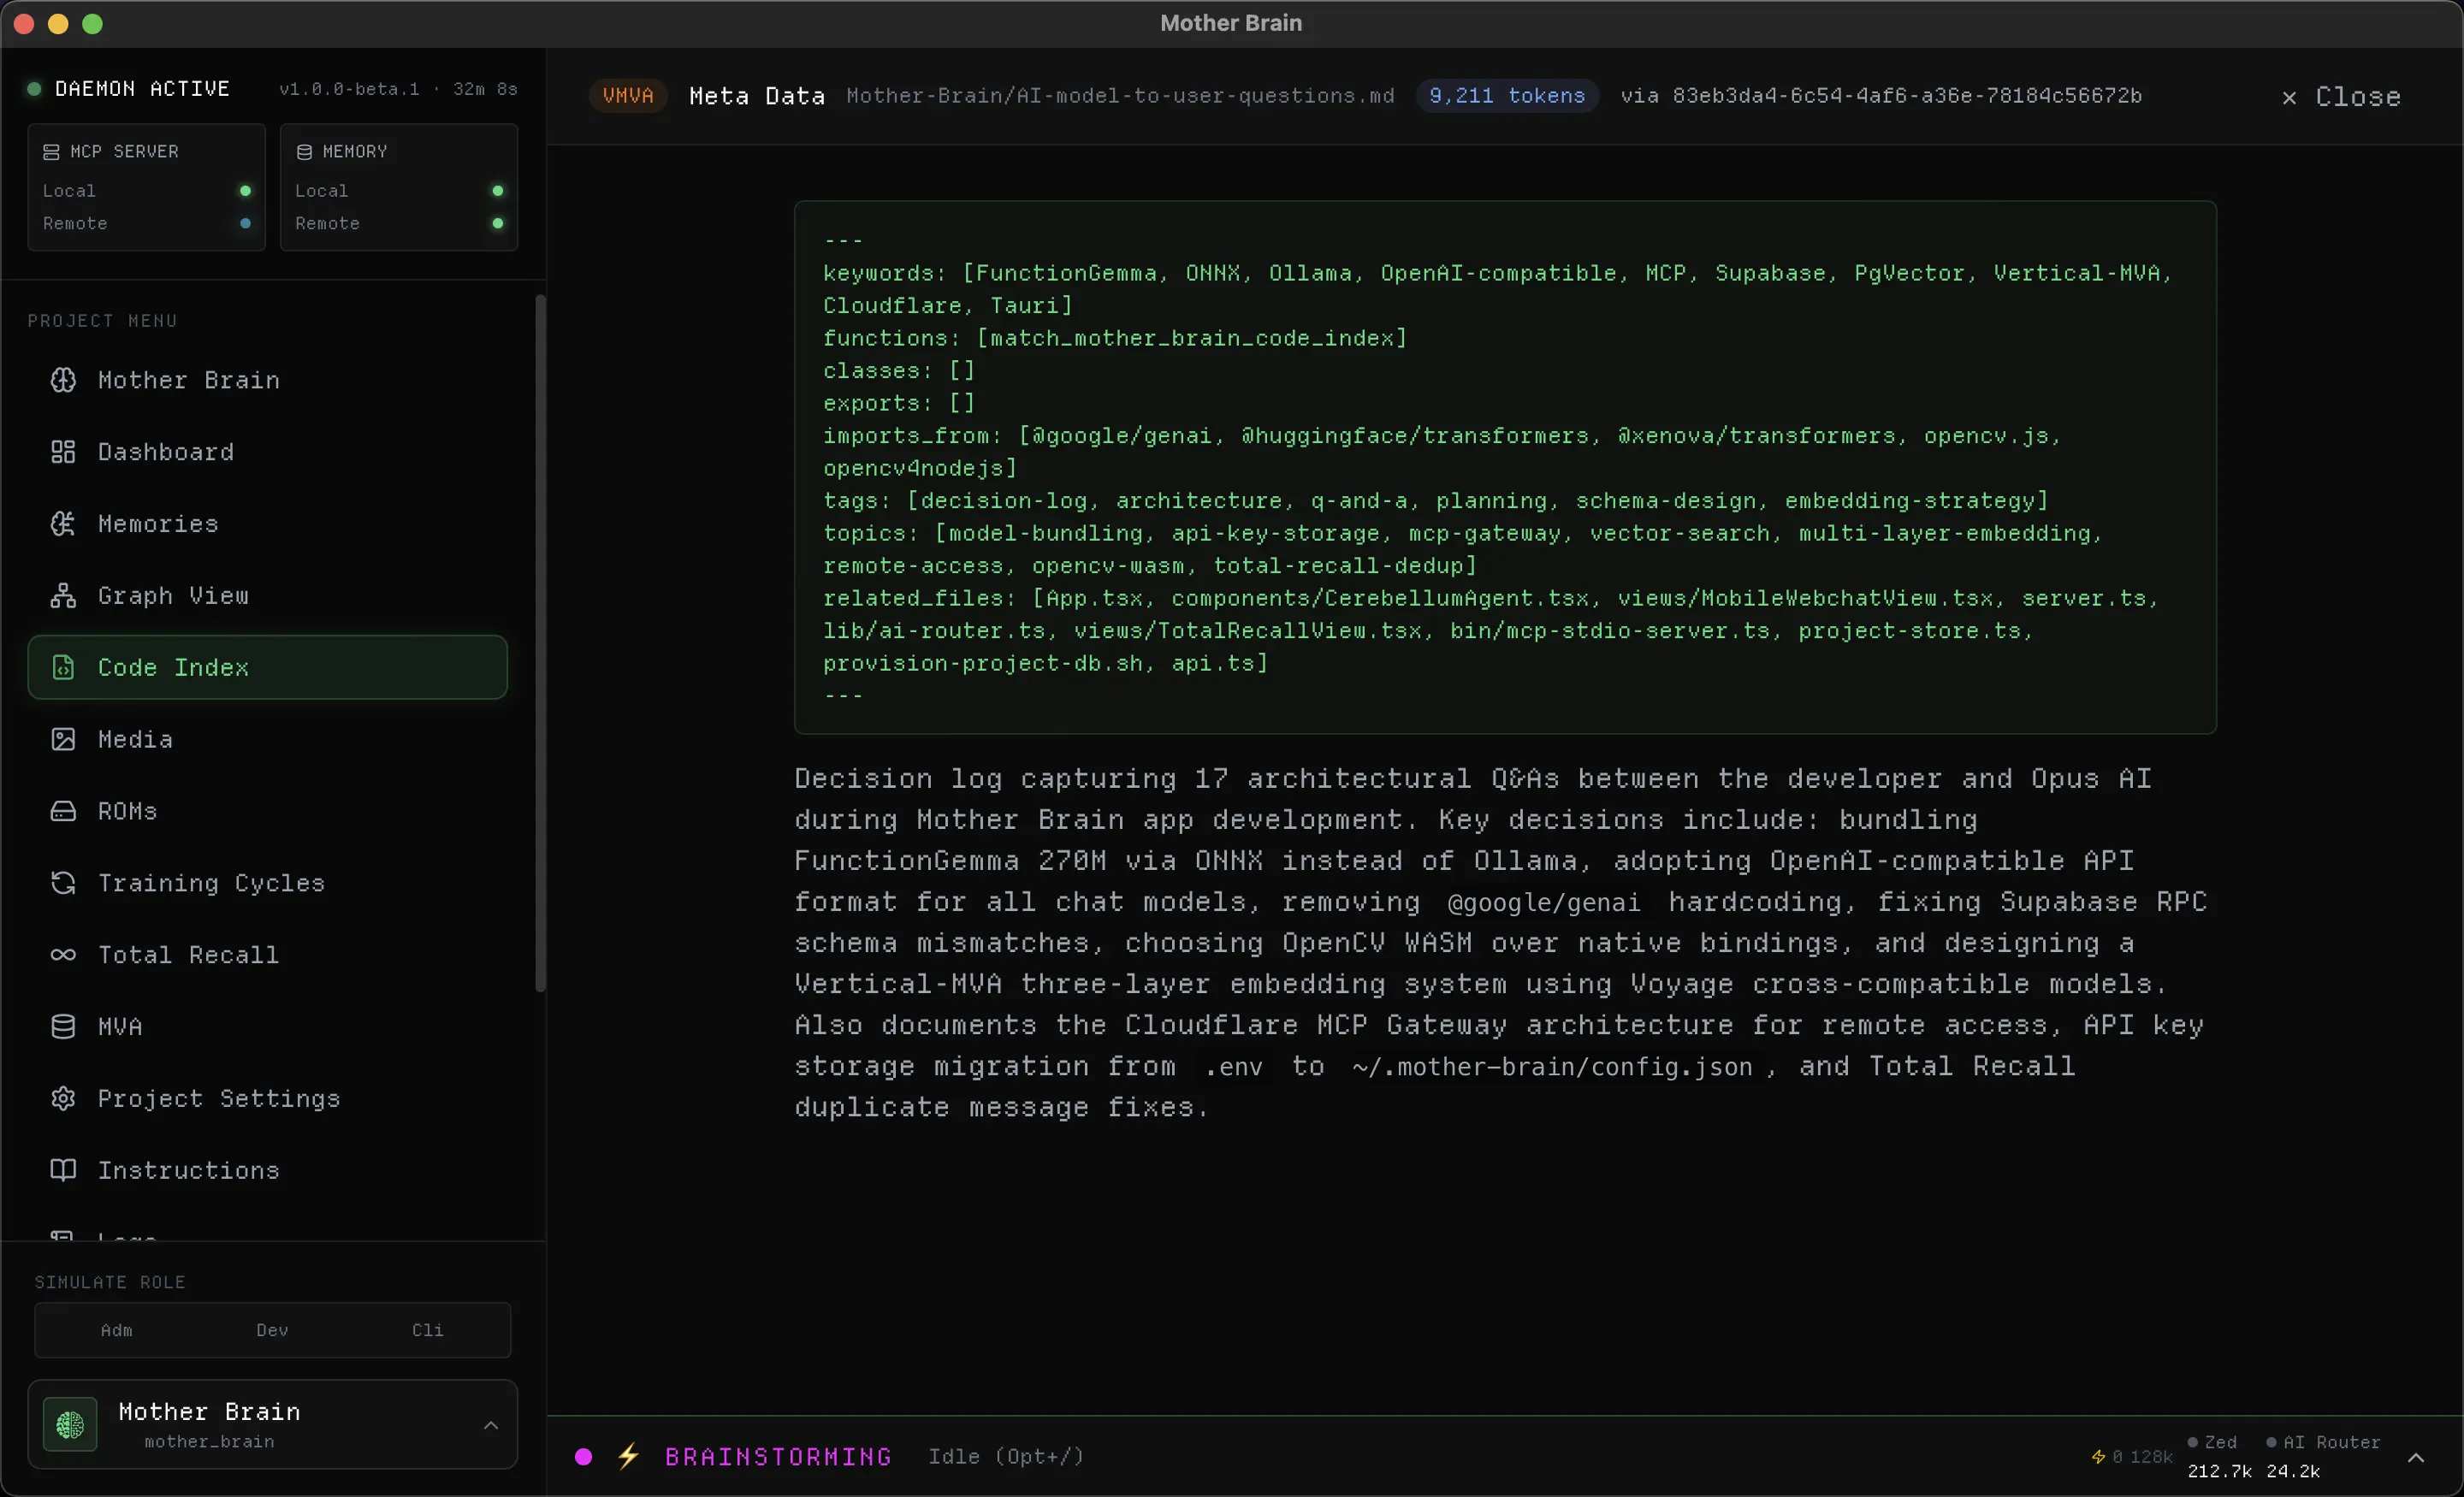
Task: Click the mother_brain slug under project name
Action: coord(209,1441)
